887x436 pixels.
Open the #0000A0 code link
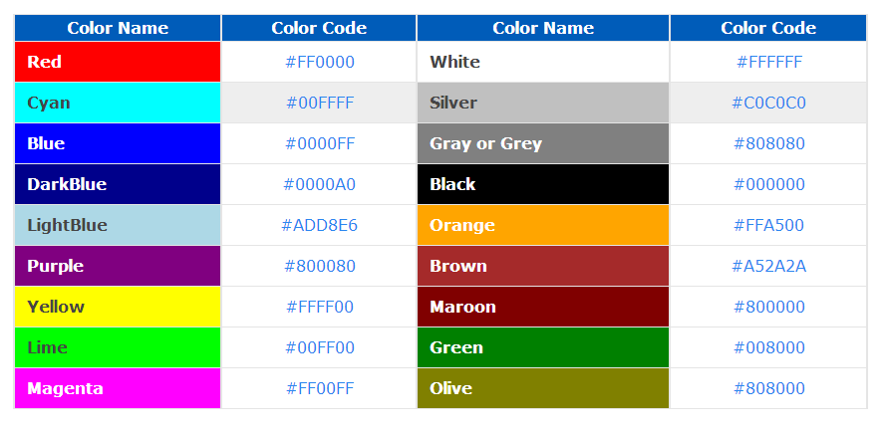coord(320,185)
